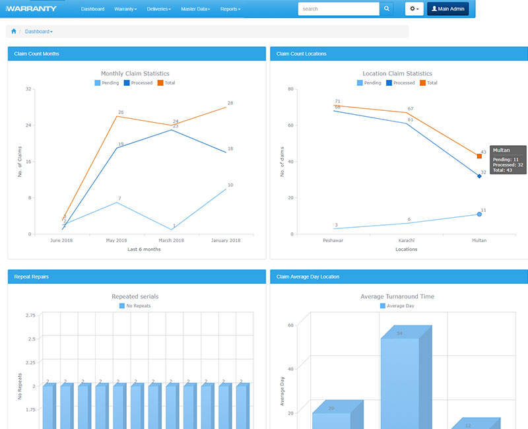Click the "January 2018" axis label
The image size is (528, 429).
click(x=226, y=240)
